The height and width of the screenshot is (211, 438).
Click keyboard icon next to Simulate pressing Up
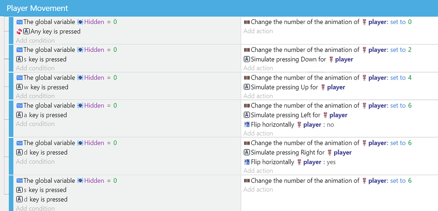(x=247, y=87)
